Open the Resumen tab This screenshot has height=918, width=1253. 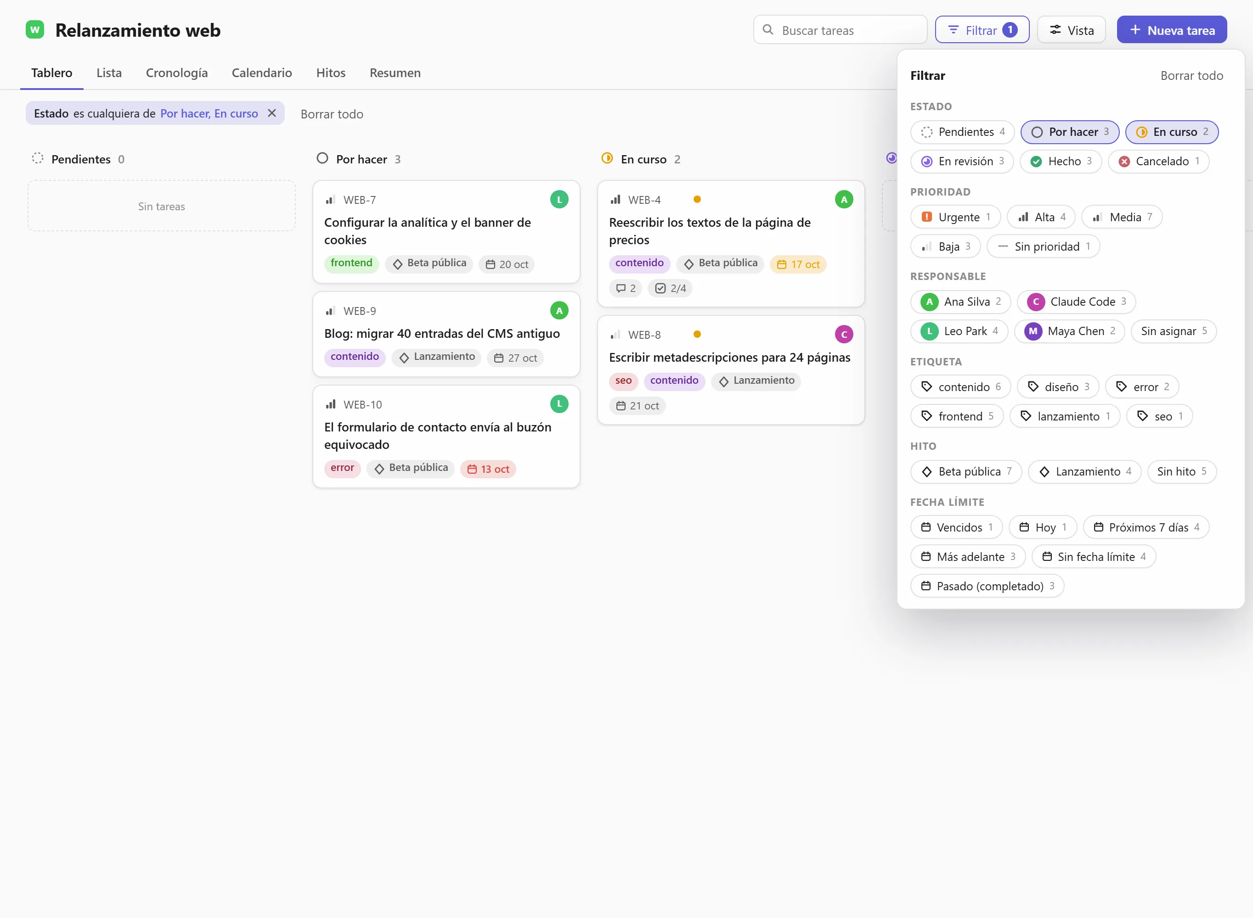pos(395,73)
